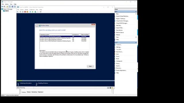Click the Forward arrow in Hyper-V Manager toolbar
184x103 pixels.
(4, 7)
